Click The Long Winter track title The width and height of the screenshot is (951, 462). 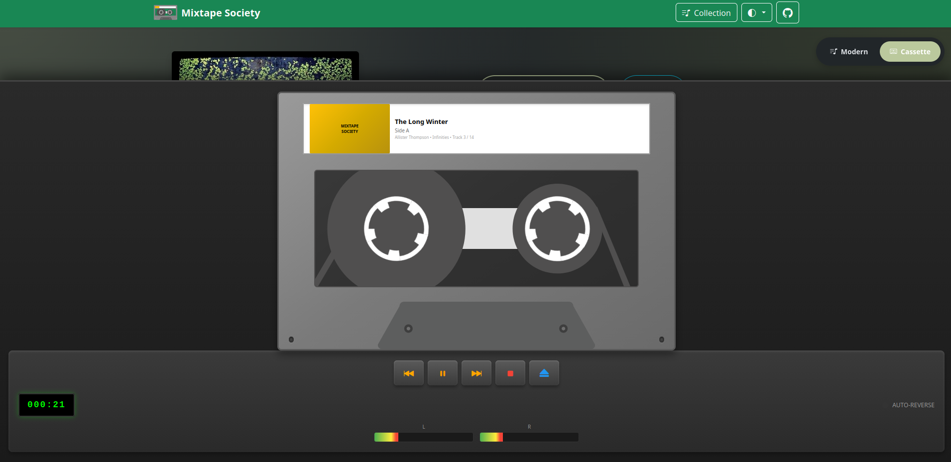[421, 121]
